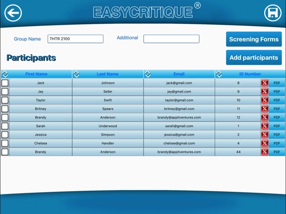286x214 pixels.
Task: Remove Chelsea Handler with red X icon
Action: point(265,143)
